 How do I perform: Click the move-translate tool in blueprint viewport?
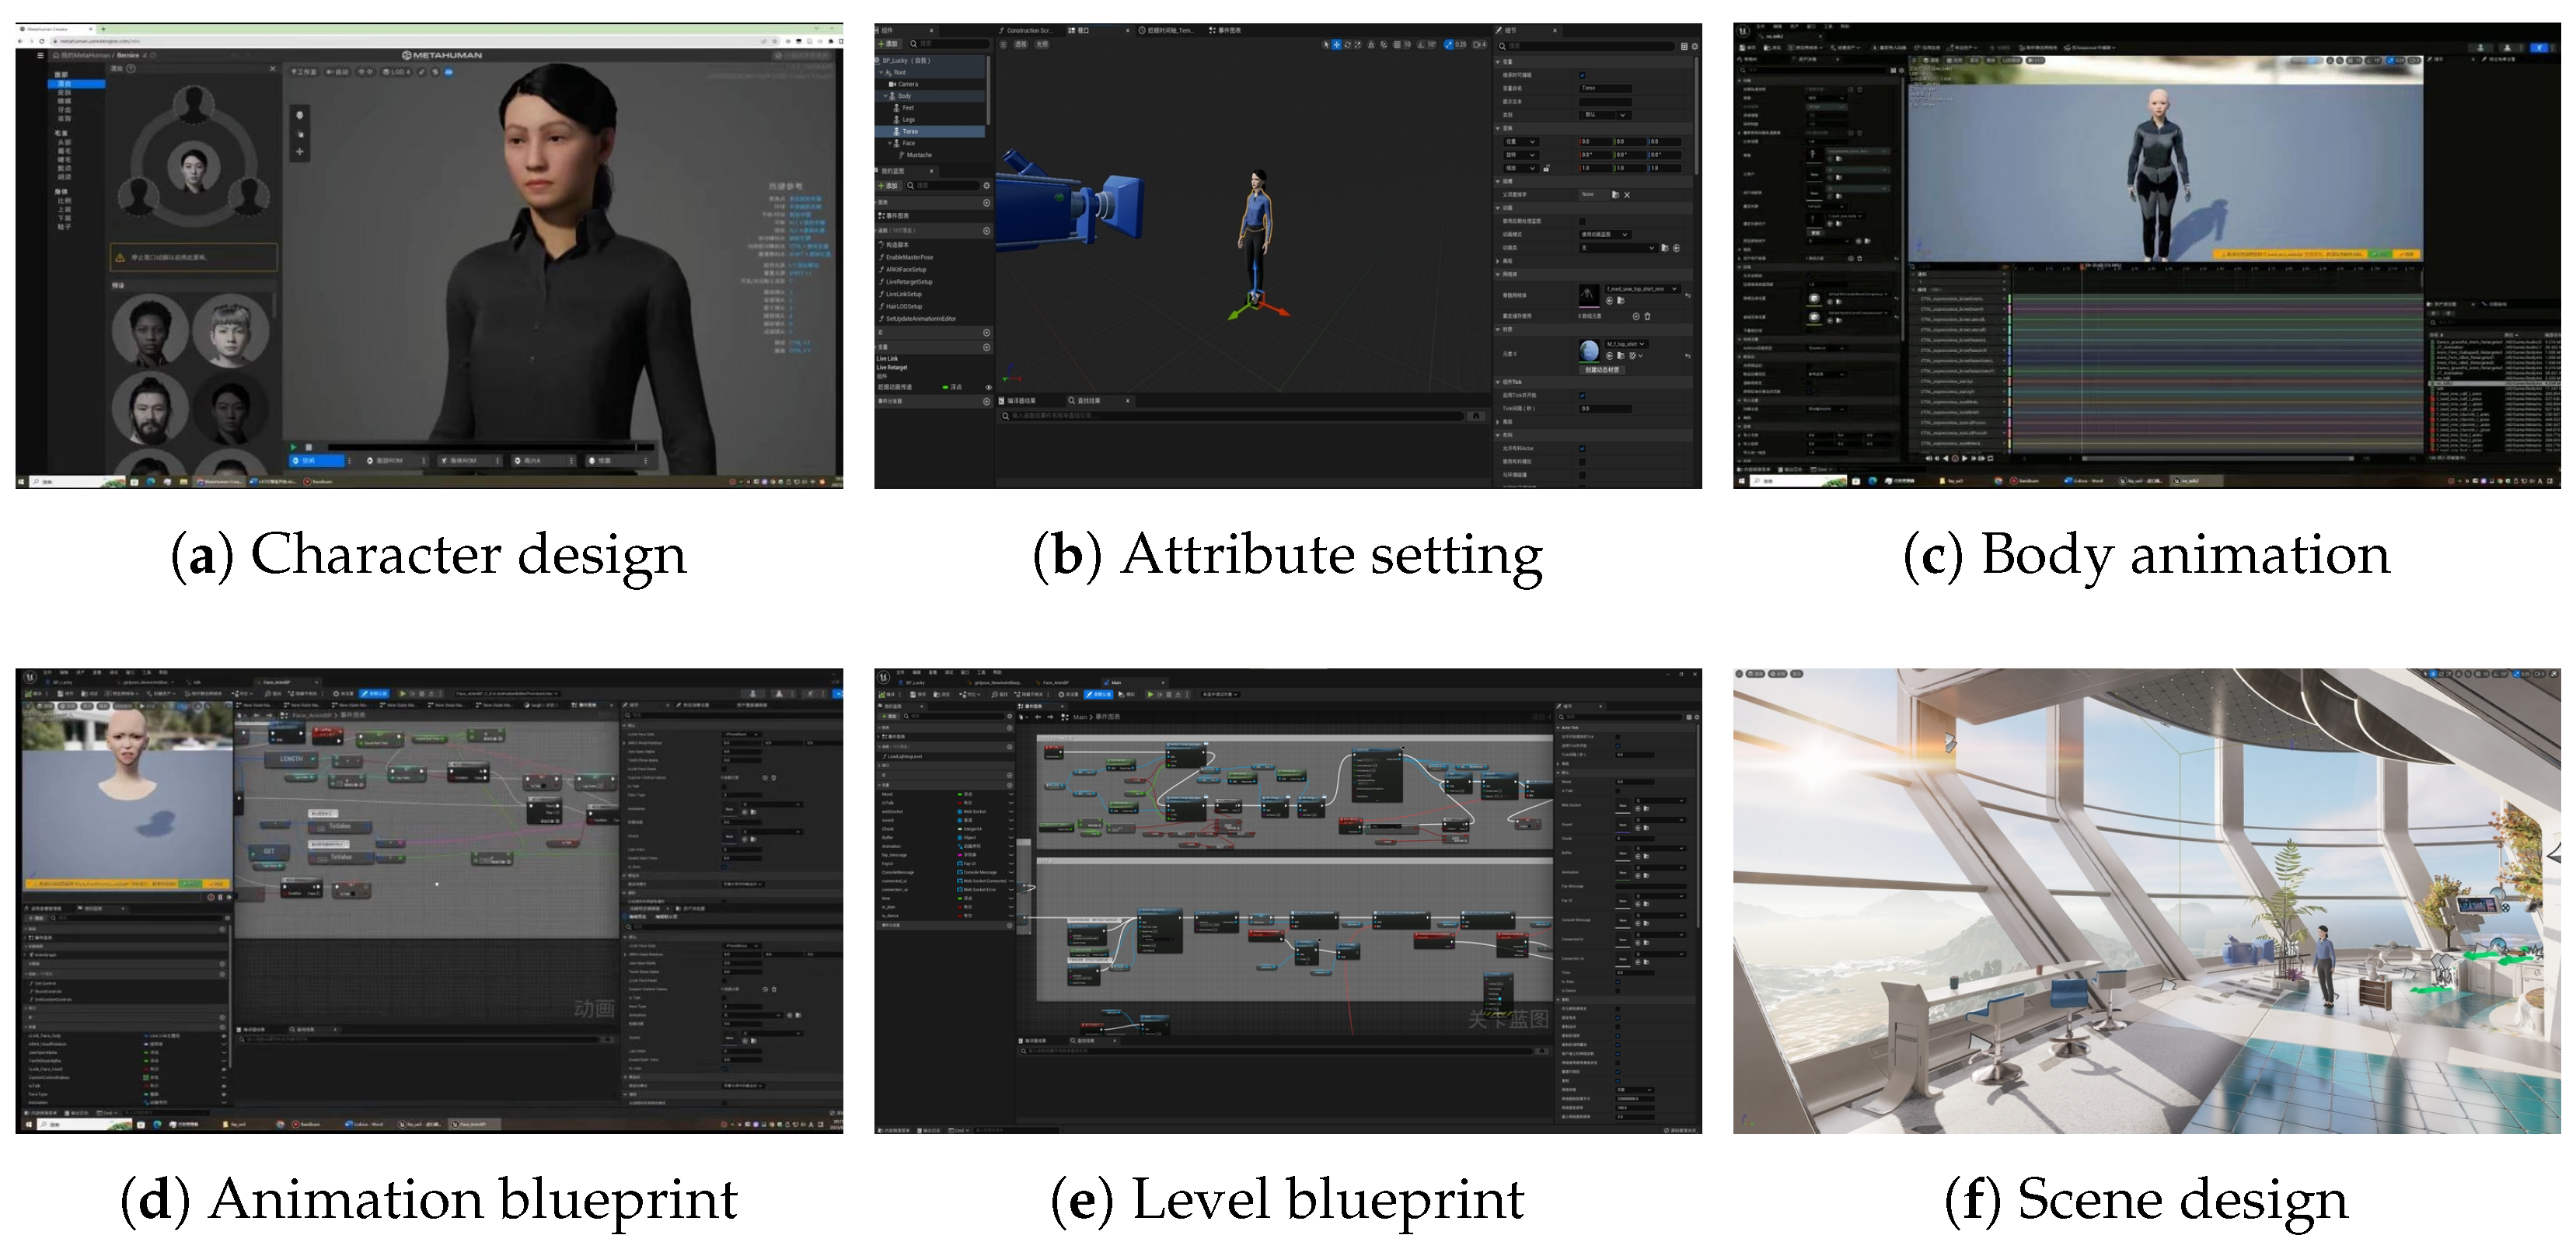(1336, 45)
